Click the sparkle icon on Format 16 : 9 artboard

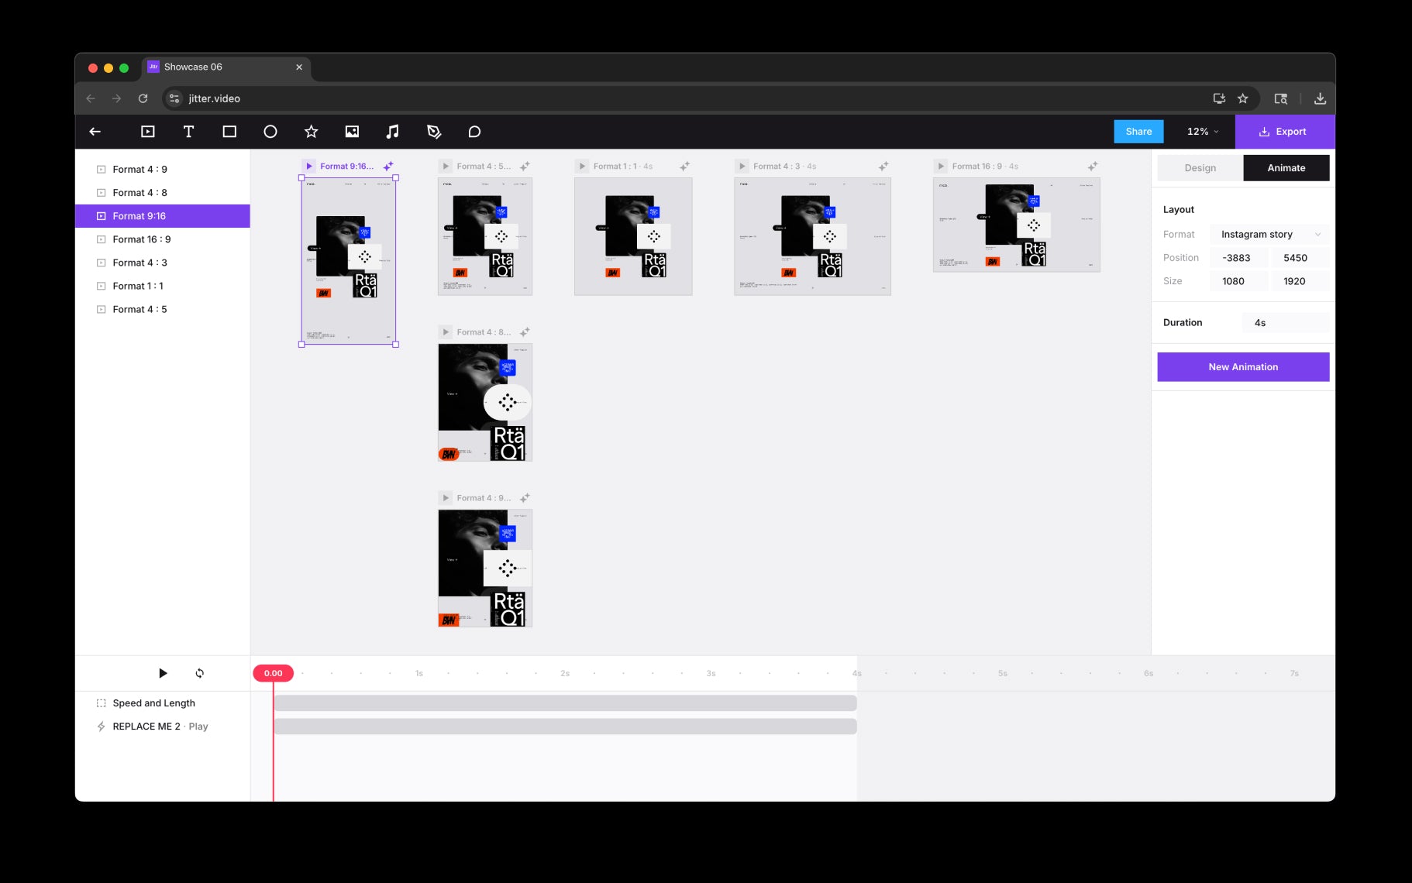point(1093,167)
